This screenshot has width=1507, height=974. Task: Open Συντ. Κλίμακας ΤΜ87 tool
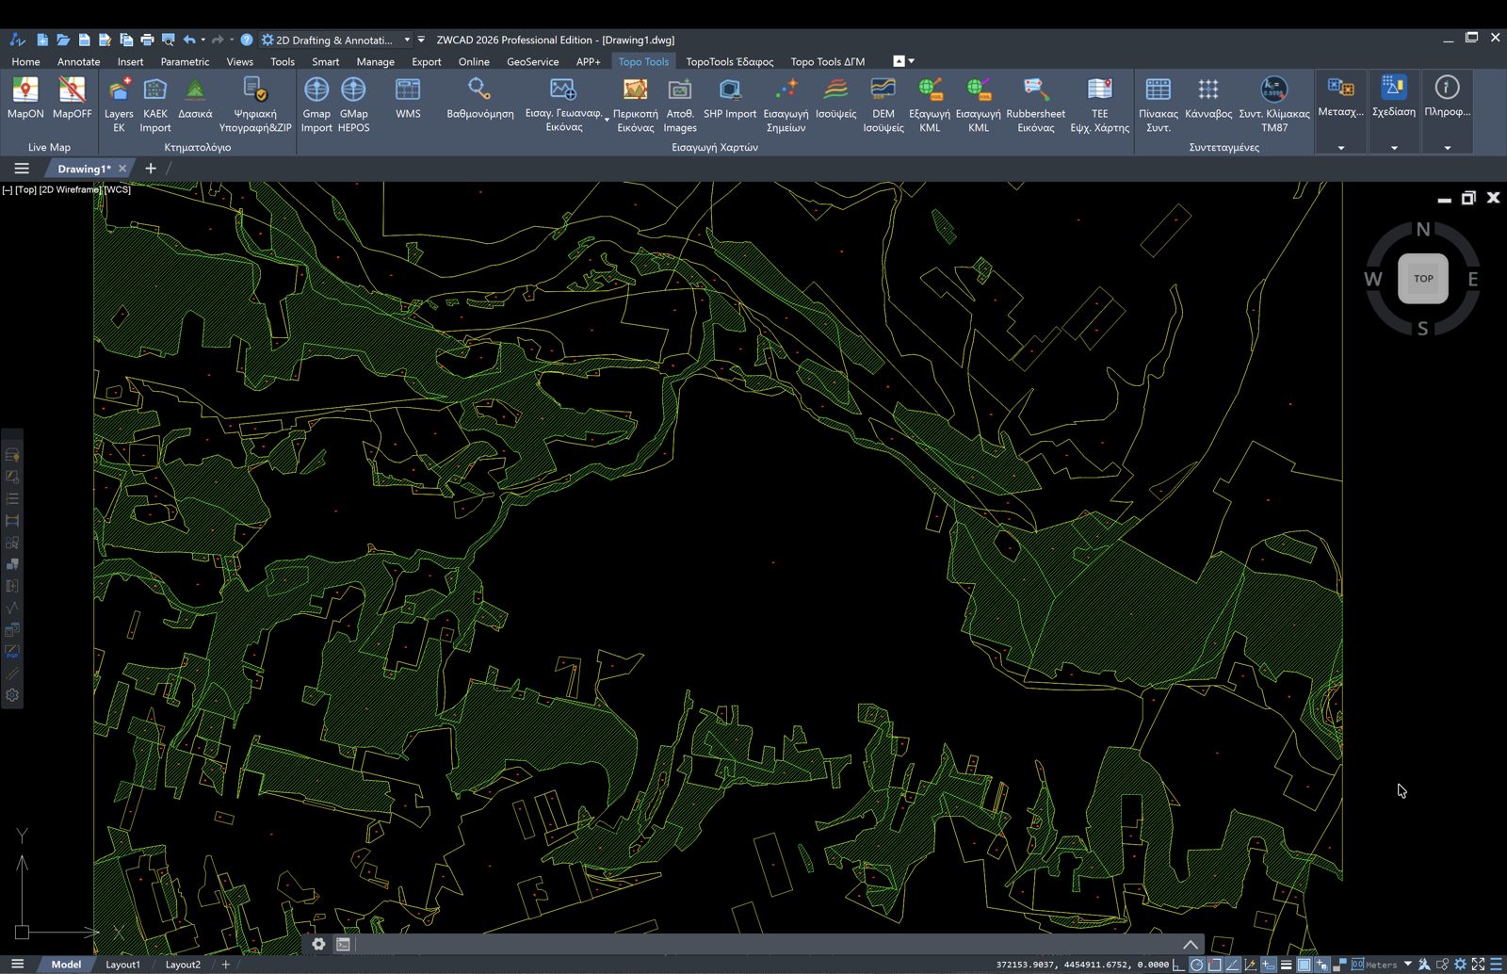click(x=1274, y=105)
